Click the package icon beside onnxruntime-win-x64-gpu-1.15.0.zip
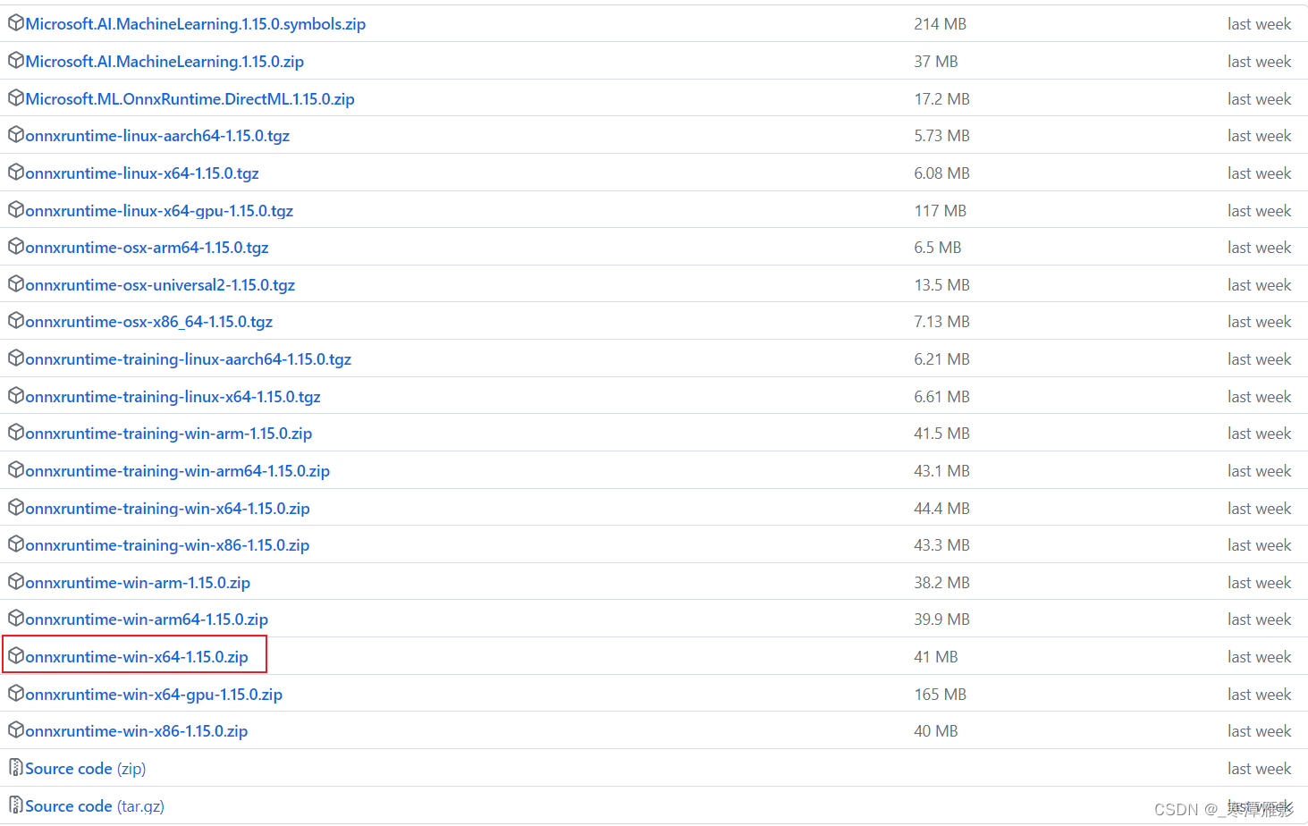This screenshot has width=1308, height=826. tap(16, 693)
